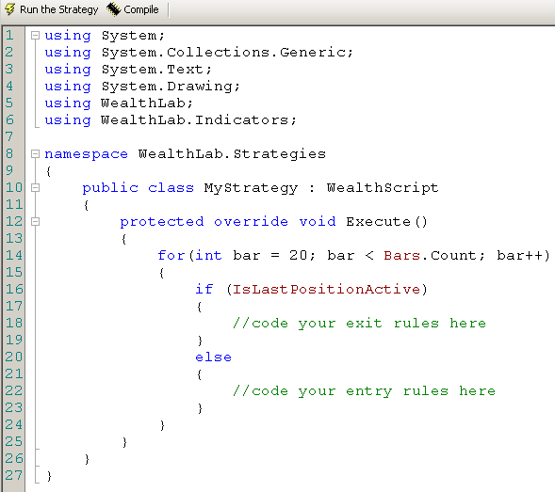
Task: Click the Run the Strategy label
Action: (x=58, y=9)
